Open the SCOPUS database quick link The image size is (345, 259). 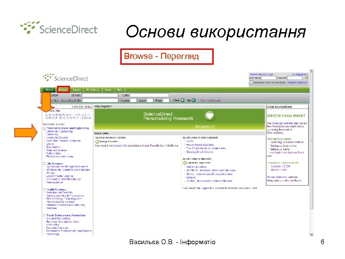tap(211, 170)
